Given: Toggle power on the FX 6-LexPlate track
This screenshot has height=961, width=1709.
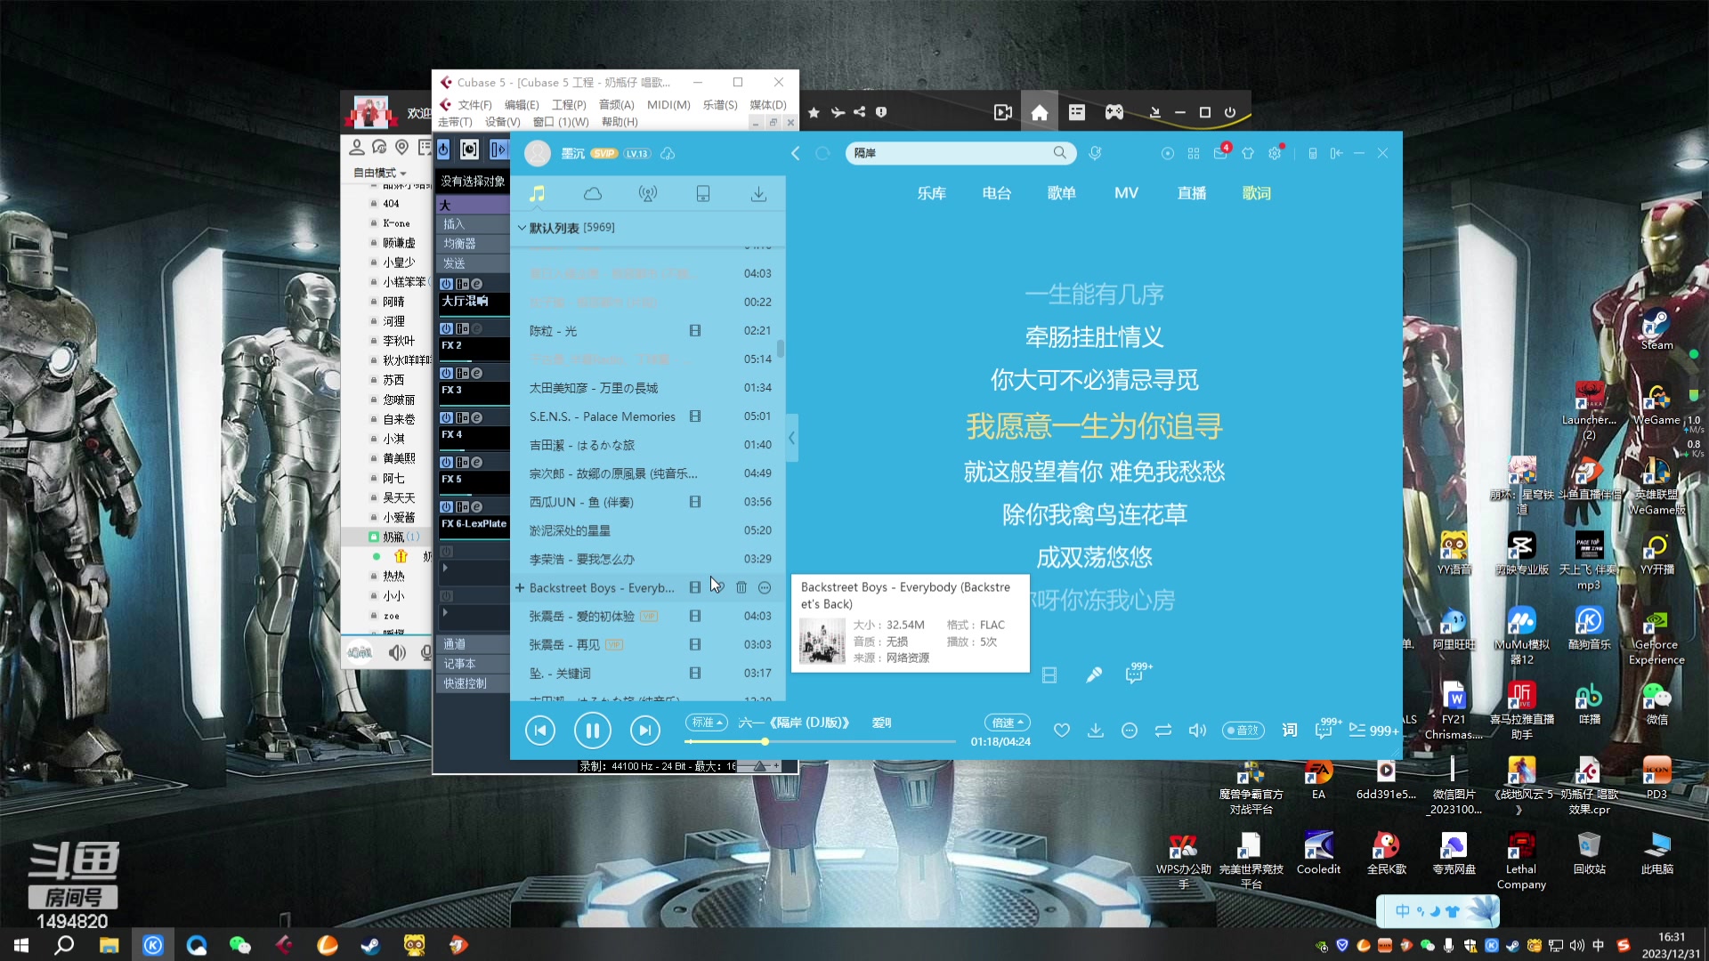Looking at the screenshot, I should tap(446, 506).
